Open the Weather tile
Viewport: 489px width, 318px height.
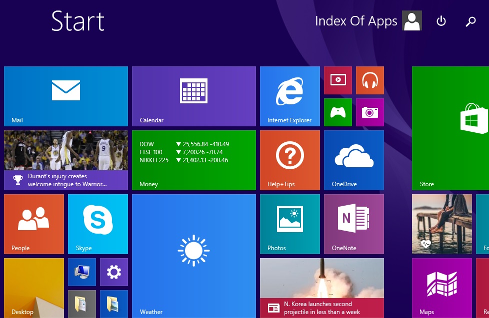pyautogui.click(x=193, y=256)
